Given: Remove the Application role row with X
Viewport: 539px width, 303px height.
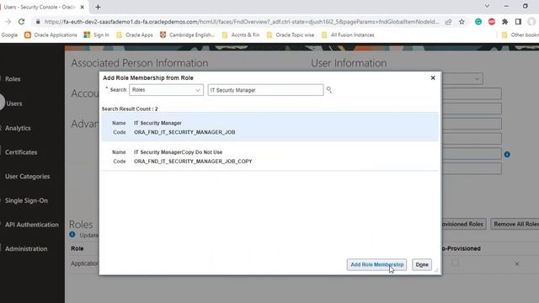Looking at the screenshot, I should (x=517, y=264).
